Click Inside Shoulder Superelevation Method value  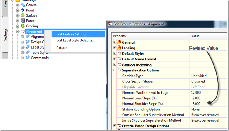click(205, 120)
